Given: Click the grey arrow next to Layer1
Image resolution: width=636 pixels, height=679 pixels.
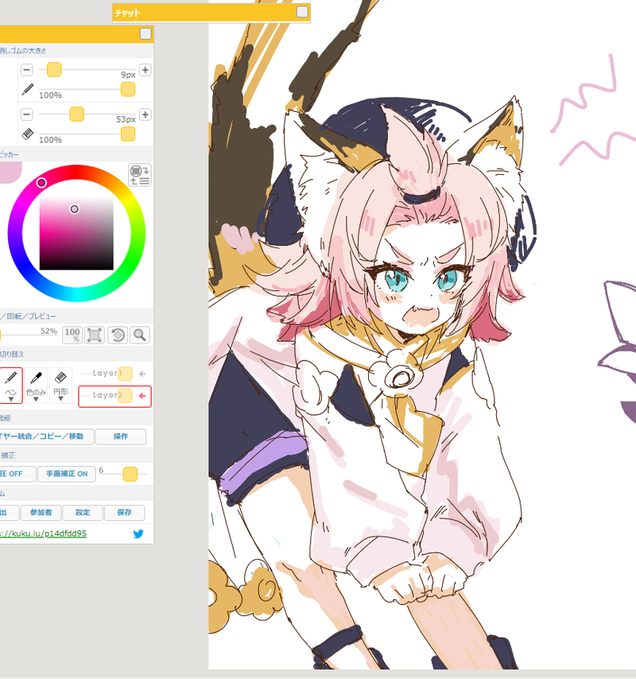Looking at the screenshot, I should (142, 373).
